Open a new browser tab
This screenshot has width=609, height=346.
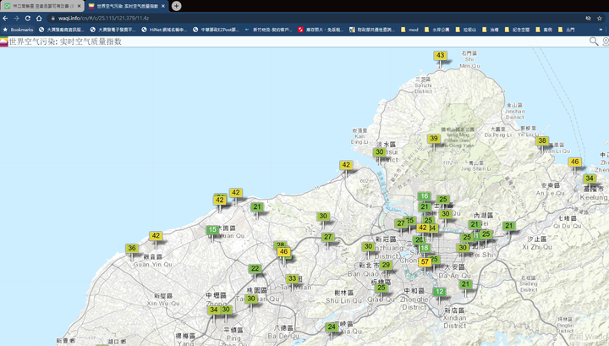pos(176,6)
